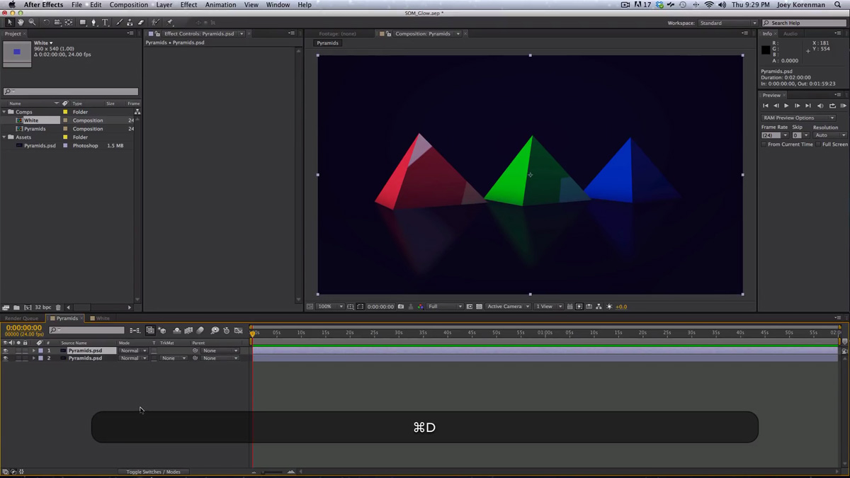Screen dimensions: 850x478
Task: Select the Hand tool in the toolbar
Action: 21,21
